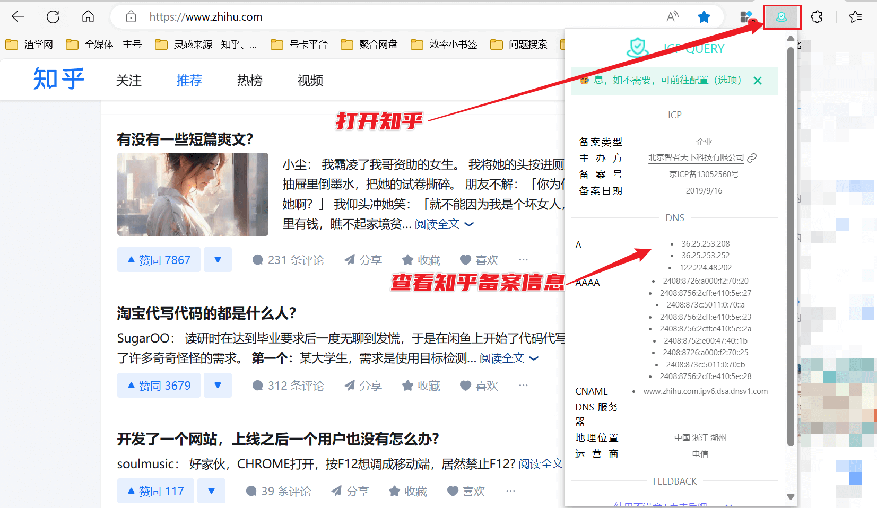Viewport: 877px width, 508px height.
Task: Open the 阅读全文 chevron on first answer
Action: (x=469, y=224)
